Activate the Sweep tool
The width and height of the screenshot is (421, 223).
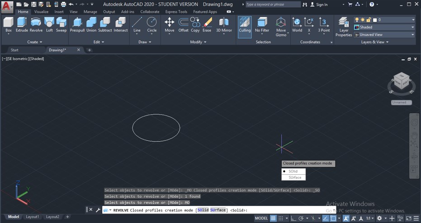pyautogui.click(x=61, y=24)
